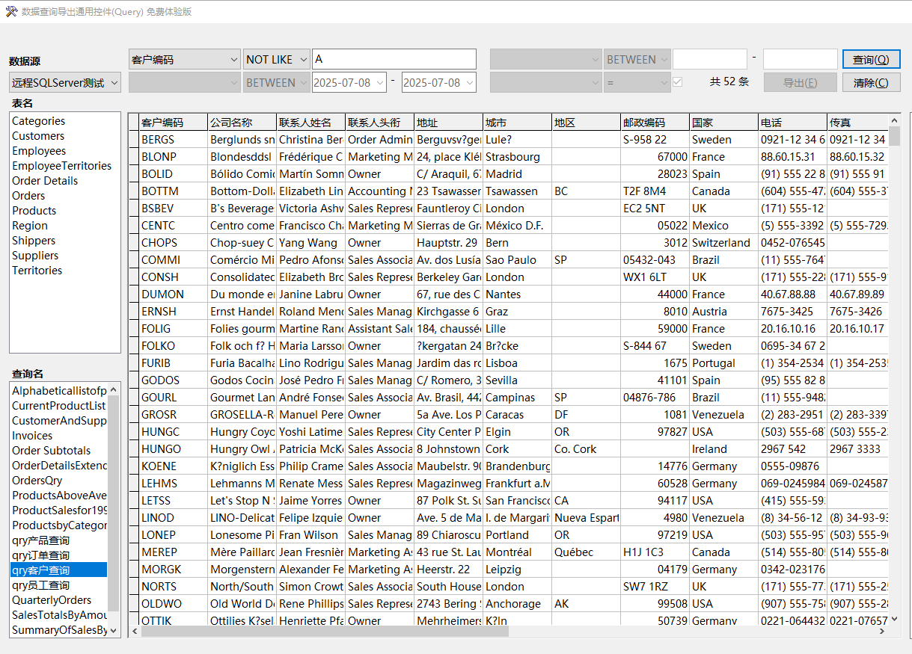912x654 pixels.
Task: Open the second-row BETWEEN dropdown
Action: coord(277,83)
